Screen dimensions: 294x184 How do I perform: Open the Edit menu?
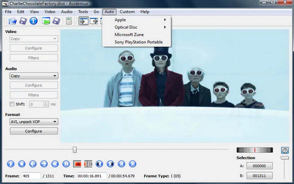[21, 12]
